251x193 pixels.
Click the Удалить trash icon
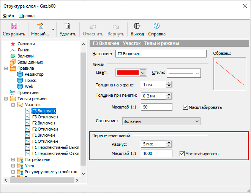[x=68, y=26]
